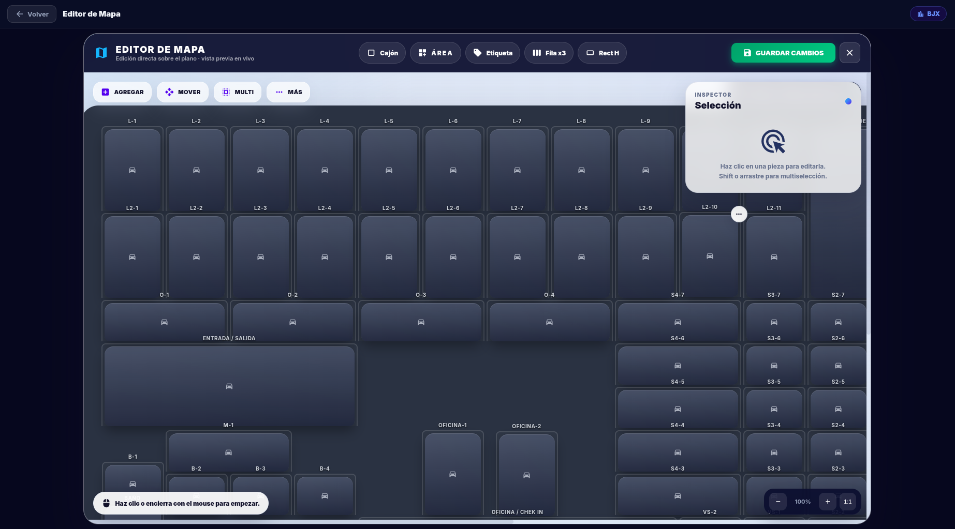Select the O-1 horizontal spot
Image resolution: width=955 pixels, height=529 pixels.
(164, 322)
